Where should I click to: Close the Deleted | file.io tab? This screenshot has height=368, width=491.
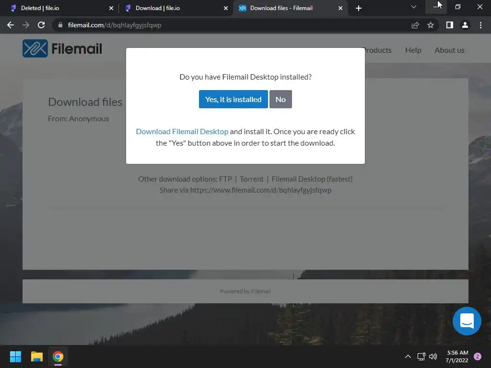point(111,8)
